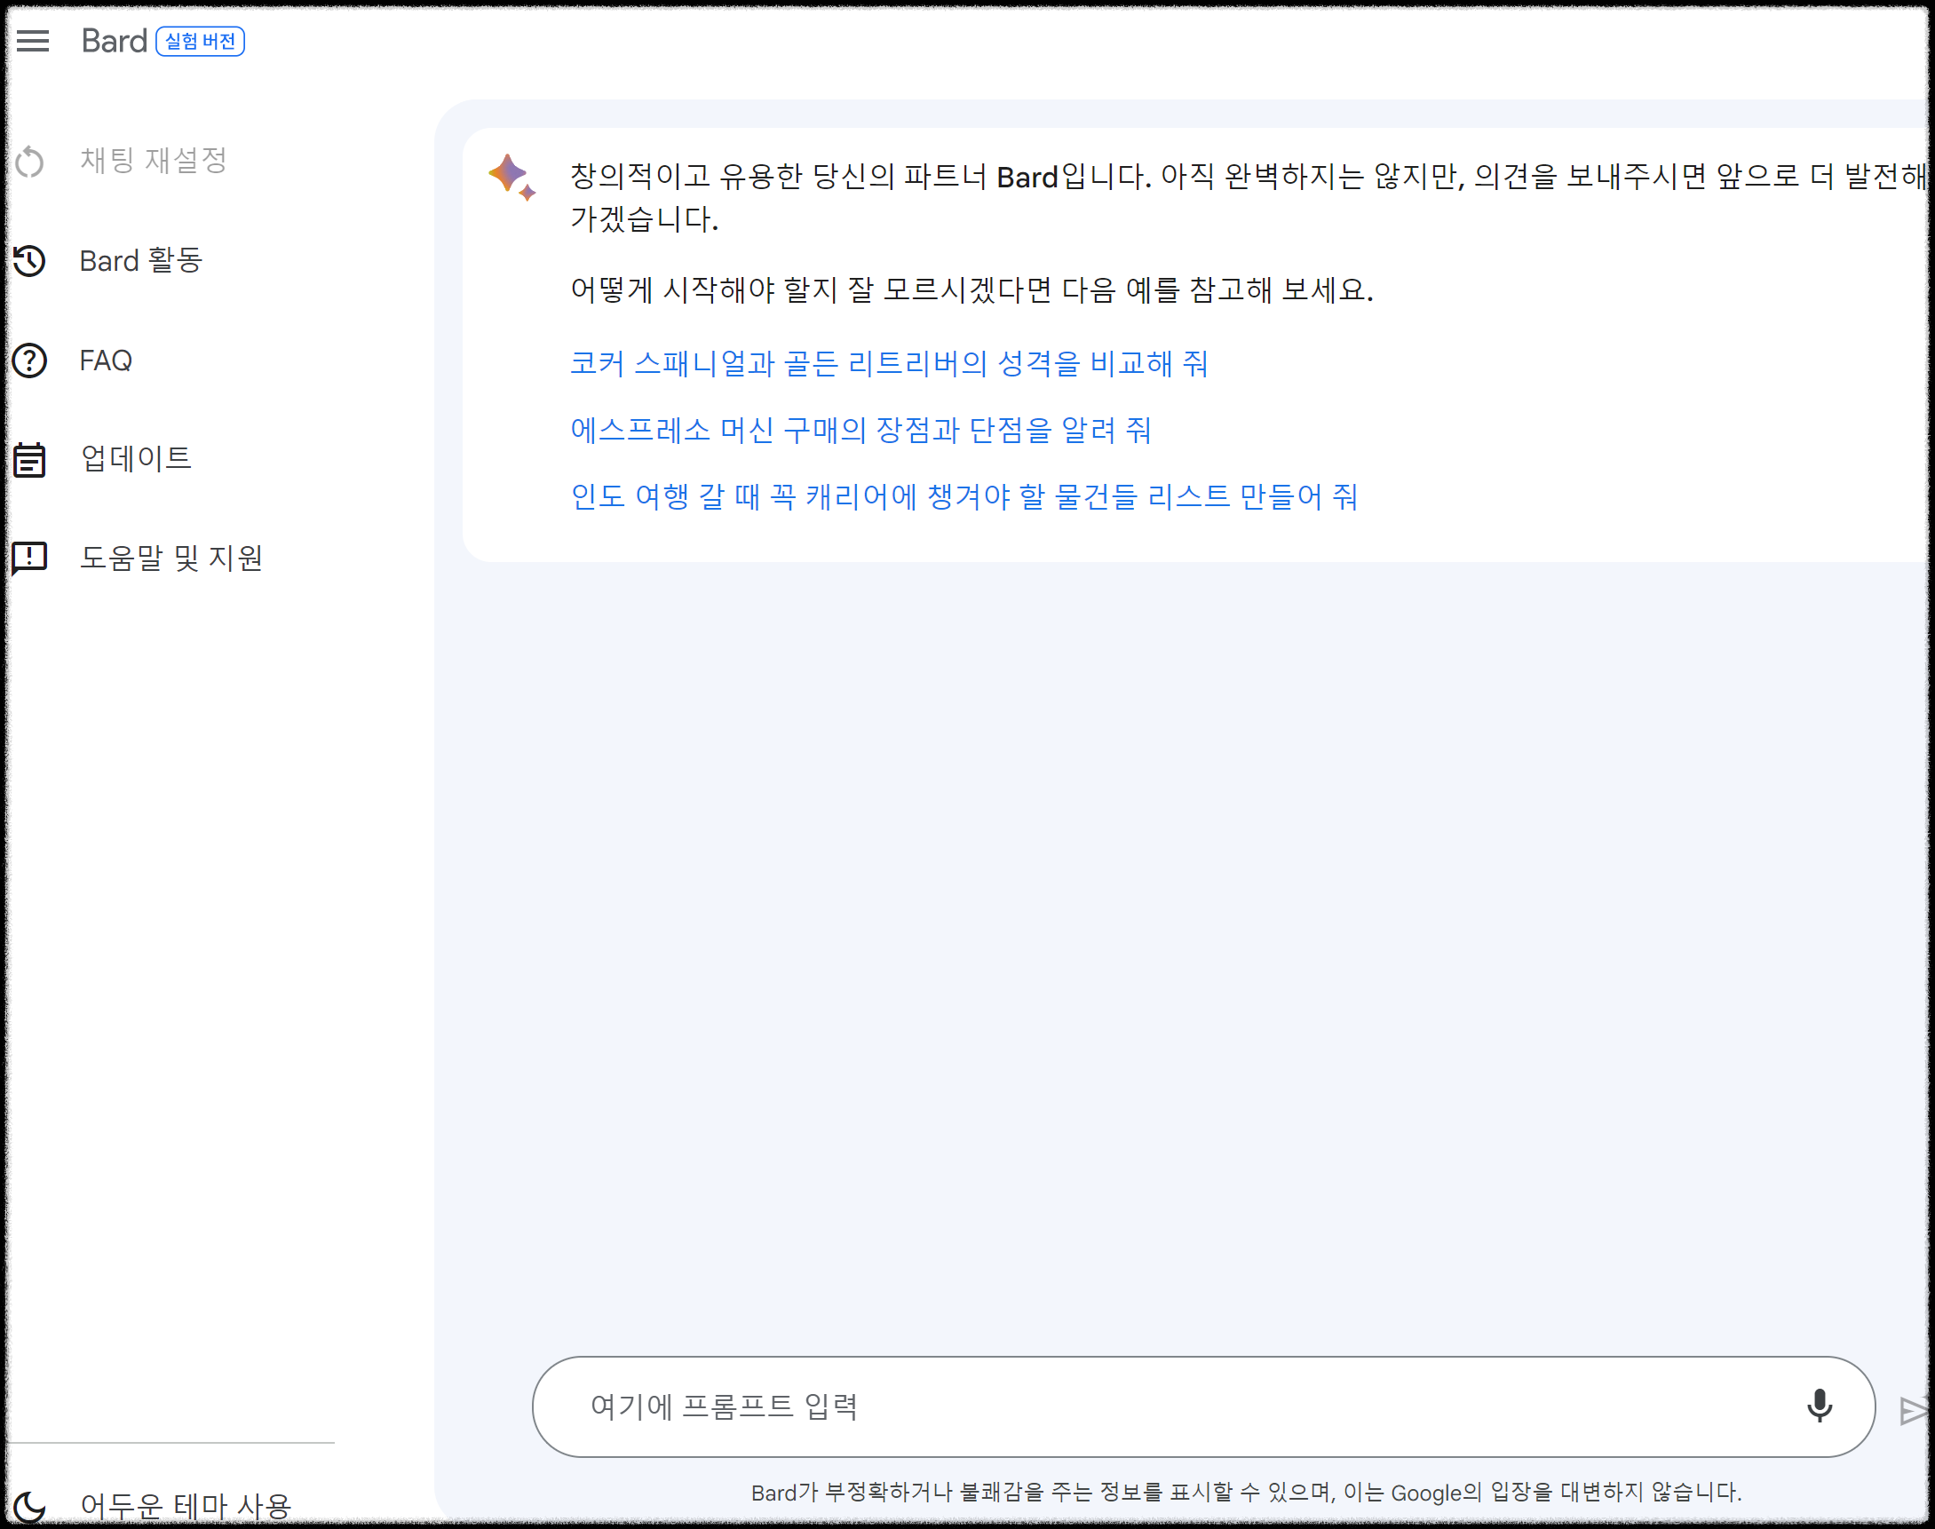Click the send prompt arrow icon
This screenshot has width=1935, height=1529.
point(1913,1411)
